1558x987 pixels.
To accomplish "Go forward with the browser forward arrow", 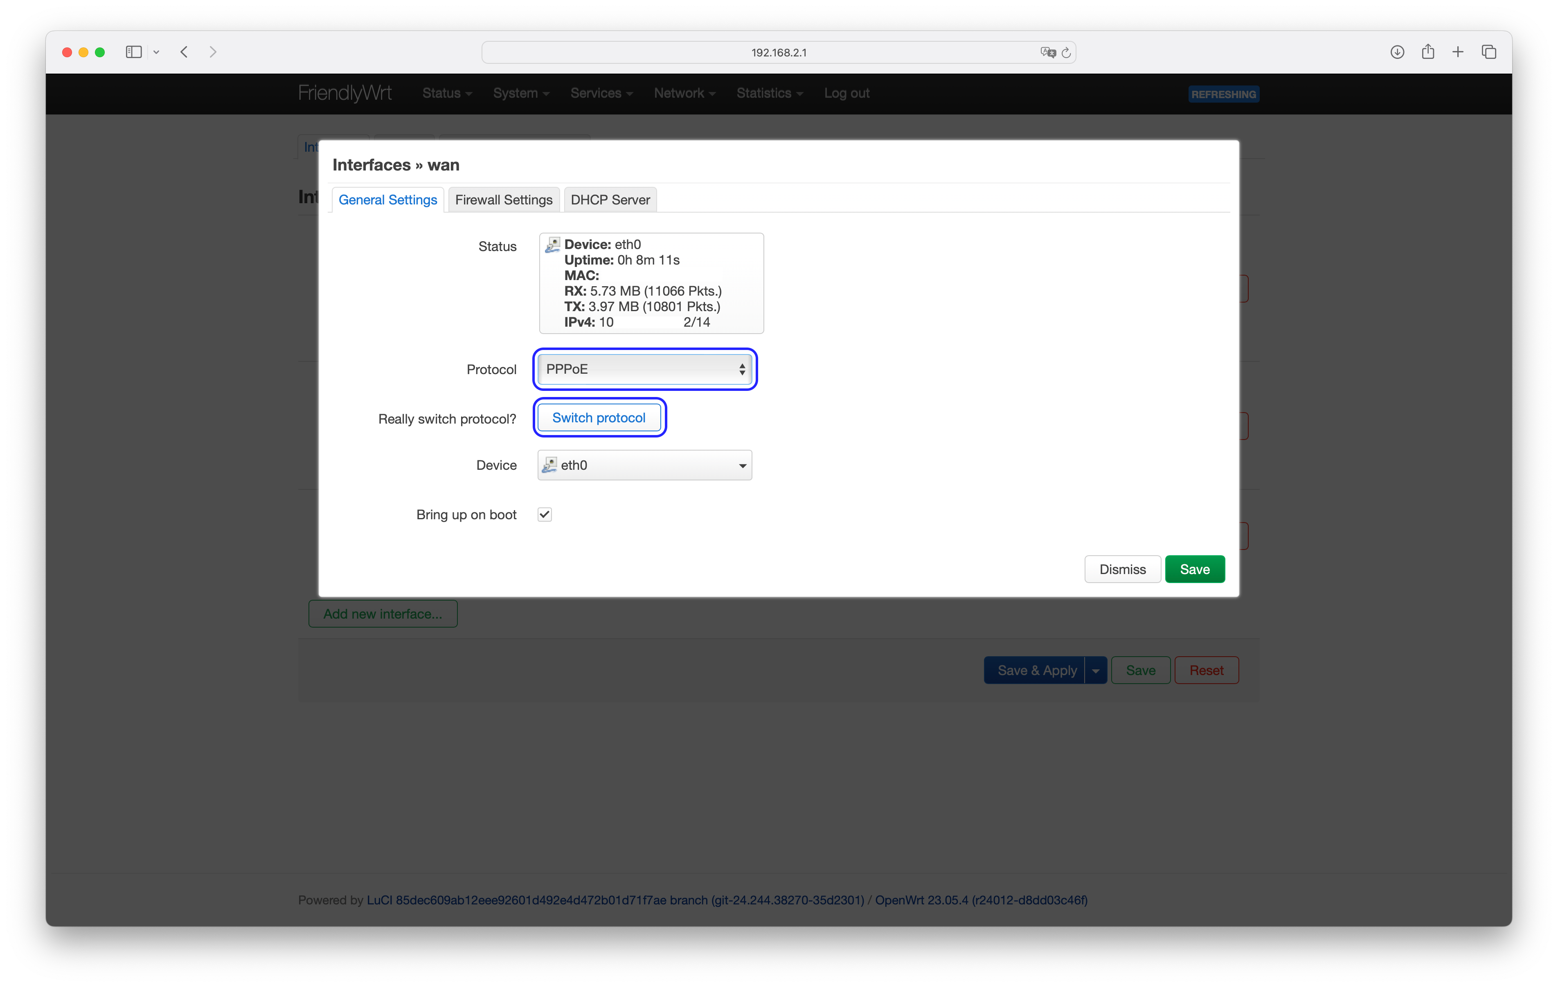I will click(213, 52).
